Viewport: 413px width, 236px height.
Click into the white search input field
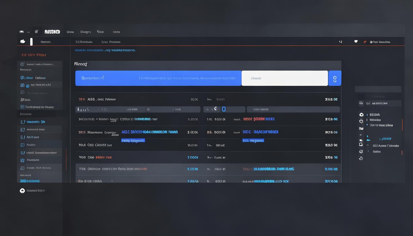(285, 78)
